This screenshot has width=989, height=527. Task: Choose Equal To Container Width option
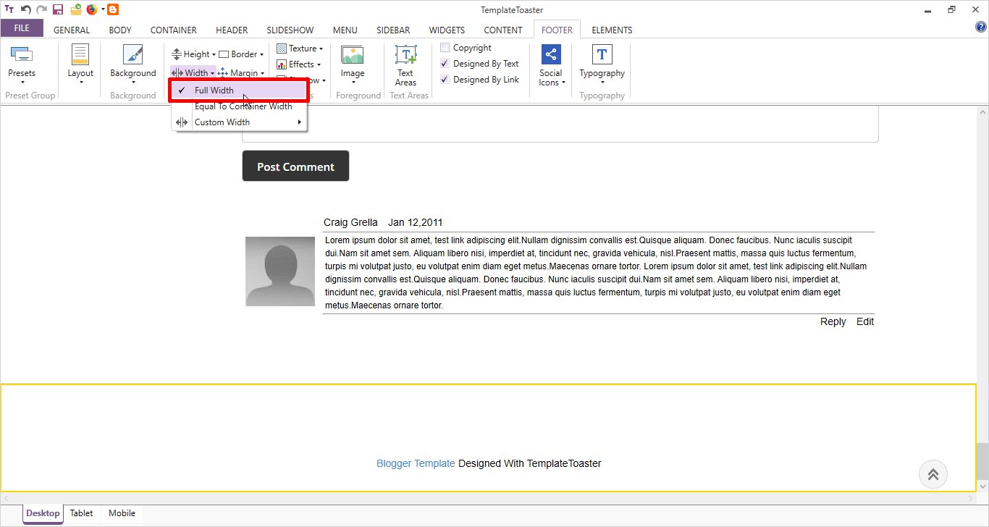click(243, 106)
